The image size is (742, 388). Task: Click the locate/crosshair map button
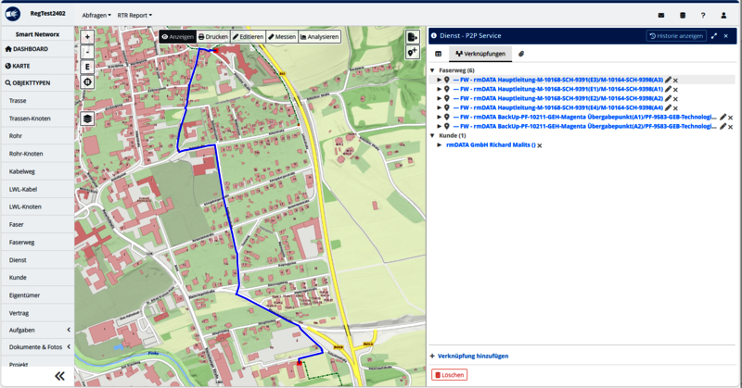point(87,82)
